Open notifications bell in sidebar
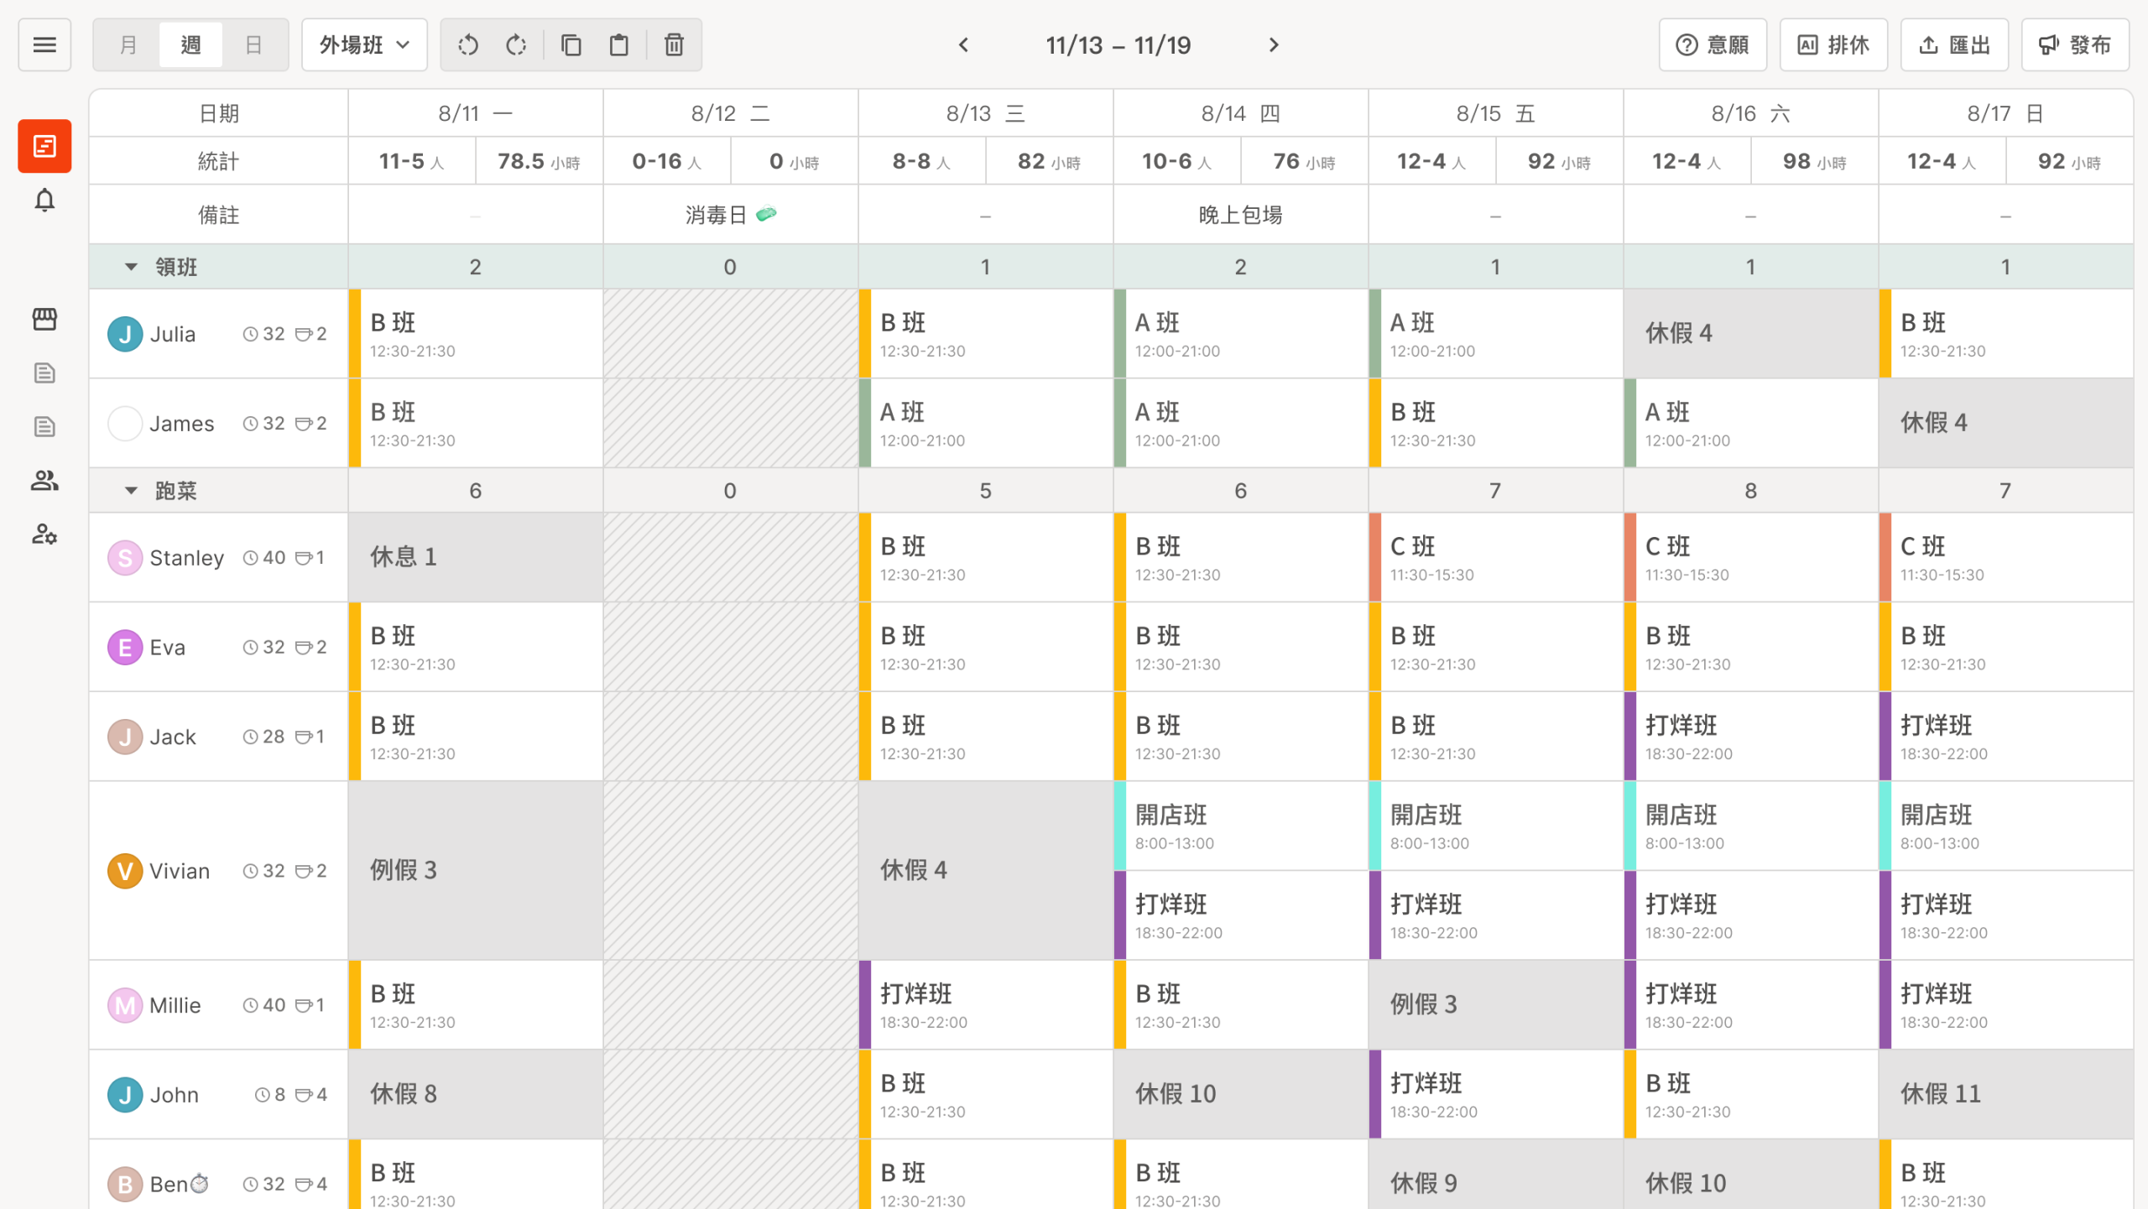The width and height of the screenshot is (2148, 1209). coord(44,201)
